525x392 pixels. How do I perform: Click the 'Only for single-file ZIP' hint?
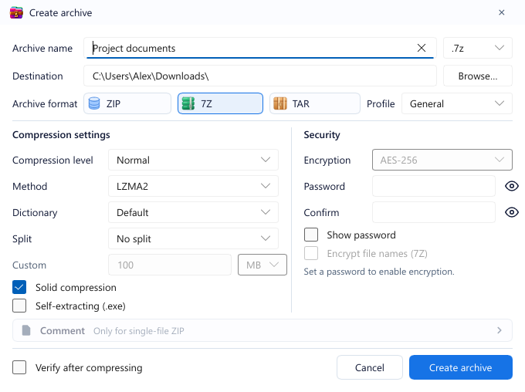[x=139, y=331]
